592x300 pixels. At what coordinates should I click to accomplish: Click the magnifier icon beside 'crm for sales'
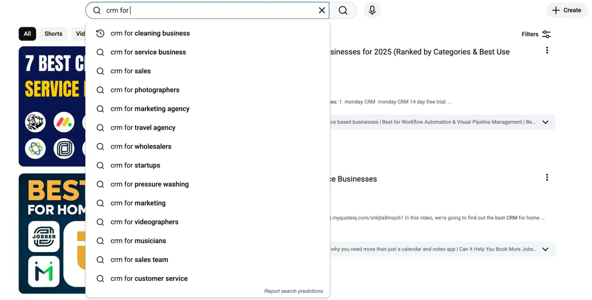[100, 71]
